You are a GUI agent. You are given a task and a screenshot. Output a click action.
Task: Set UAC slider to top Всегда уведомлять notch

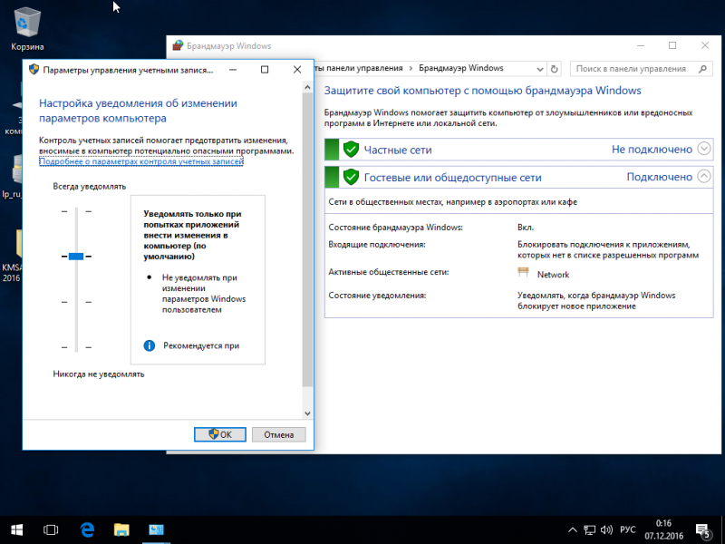(x=76, y=211)
